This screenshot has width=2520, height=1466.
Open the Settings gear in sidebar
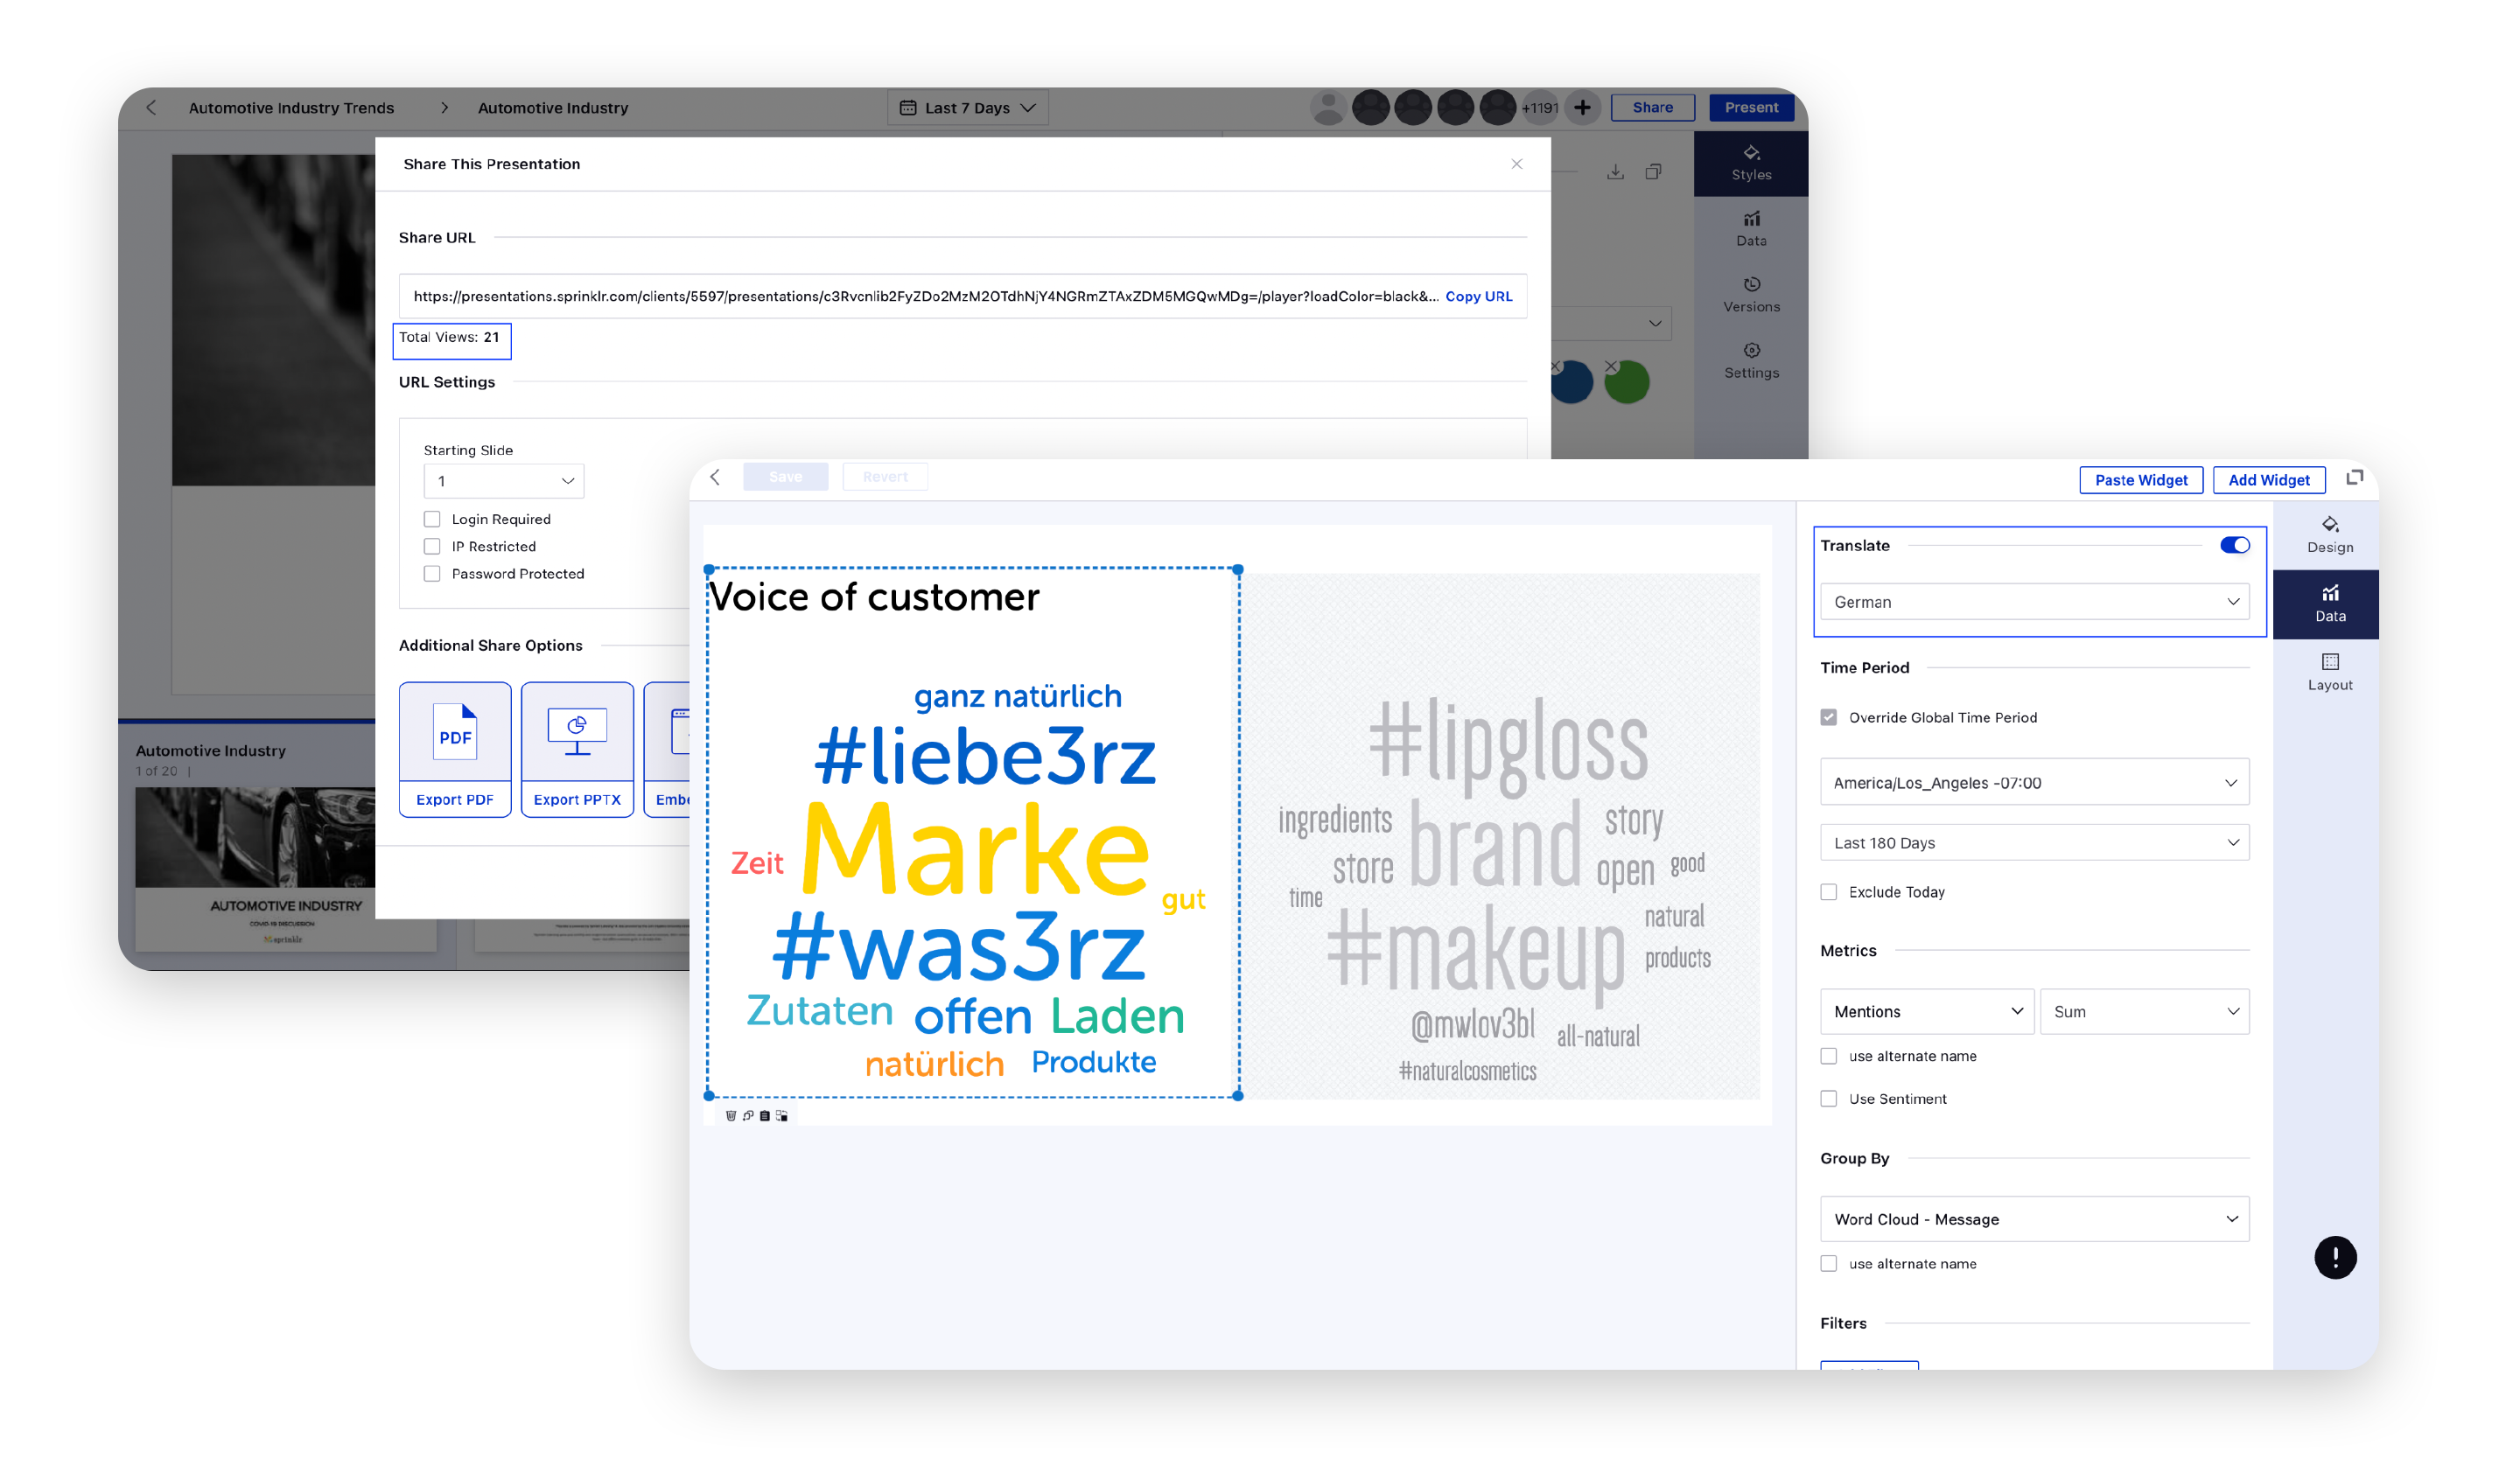[1750, 351]
